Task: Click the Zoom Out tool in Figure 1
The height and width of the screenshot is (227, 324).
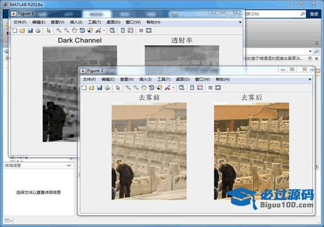Action: coord(67,30)
